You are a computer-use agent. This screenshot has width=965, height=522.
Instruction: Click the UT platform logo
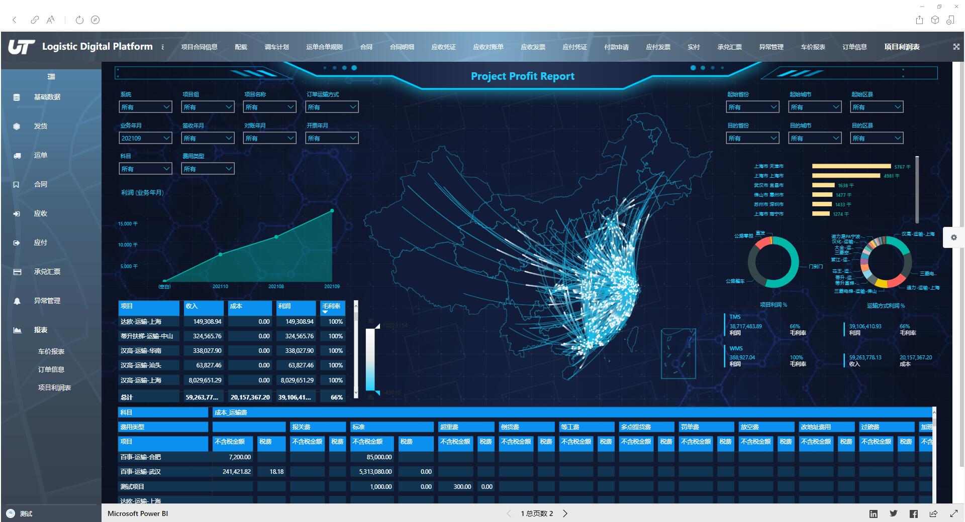(x=21, y=47)
